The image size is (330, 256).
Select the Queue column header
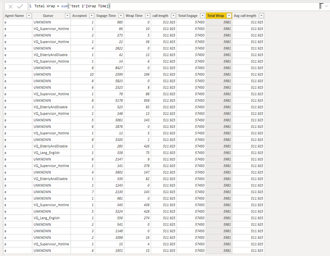pos(48,16)
